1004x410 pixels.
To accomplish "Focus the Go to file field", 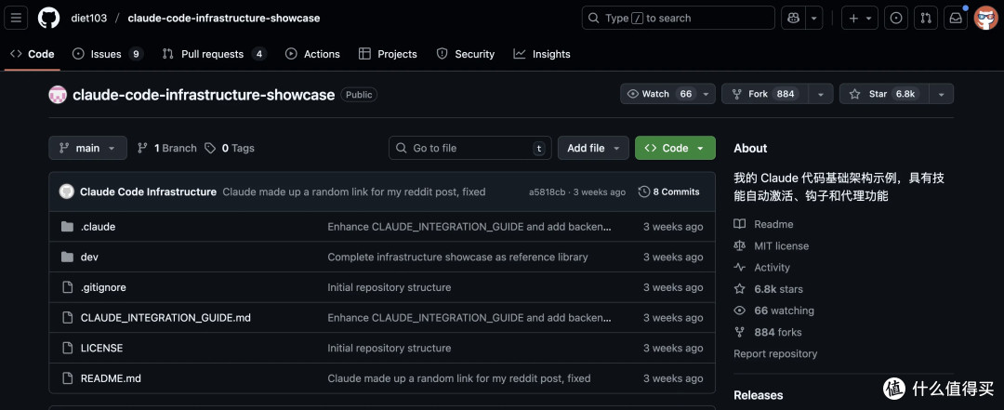I will coord(469,148).
